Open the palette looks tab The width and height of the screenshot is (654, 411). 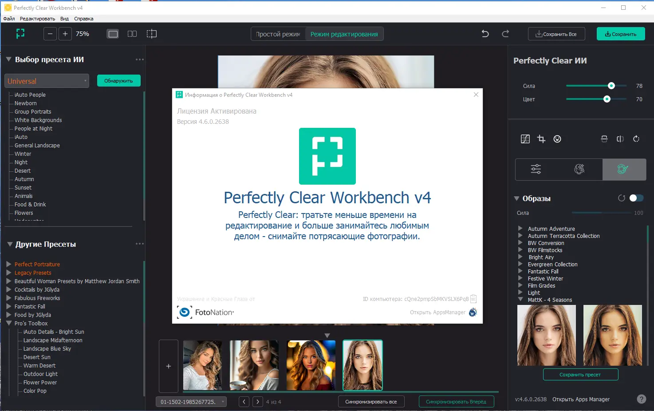coord(623,169)
